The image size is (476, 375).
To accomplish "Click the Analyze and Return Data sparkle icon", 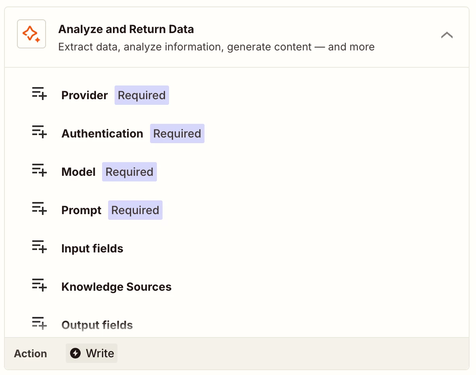I will (x=31, y=34).
